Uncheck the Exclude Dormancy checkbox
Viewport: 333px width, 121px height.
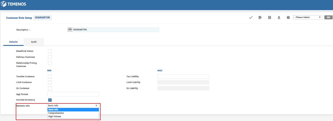coord(50,100)
